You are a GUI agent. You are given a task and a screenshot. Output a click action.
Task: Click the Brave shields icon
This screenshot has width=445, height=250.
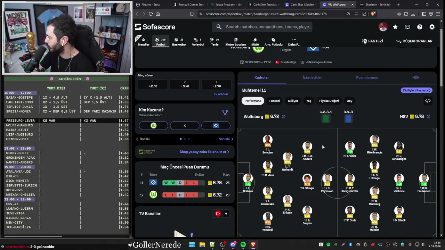click(x=373, y=14)
